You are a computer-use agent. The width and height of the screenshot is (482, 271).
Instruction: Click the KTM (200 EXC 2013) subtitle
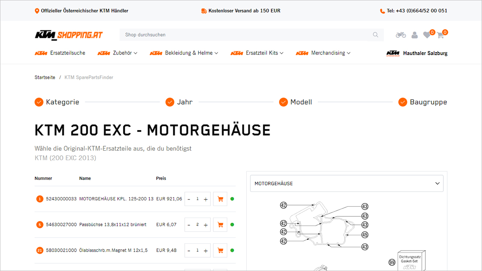click(65, 158)
